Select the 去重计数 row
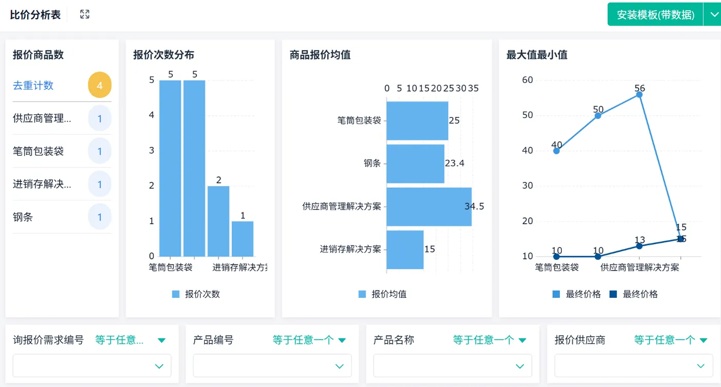The width and height of the screenshot is (721, 387). [x=62, y=86]
